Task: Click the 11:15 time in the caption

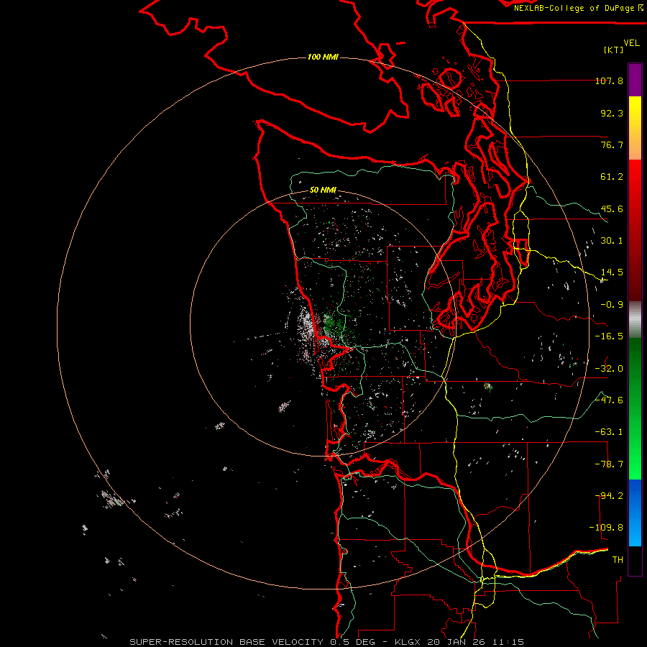Action: (508, 642)
